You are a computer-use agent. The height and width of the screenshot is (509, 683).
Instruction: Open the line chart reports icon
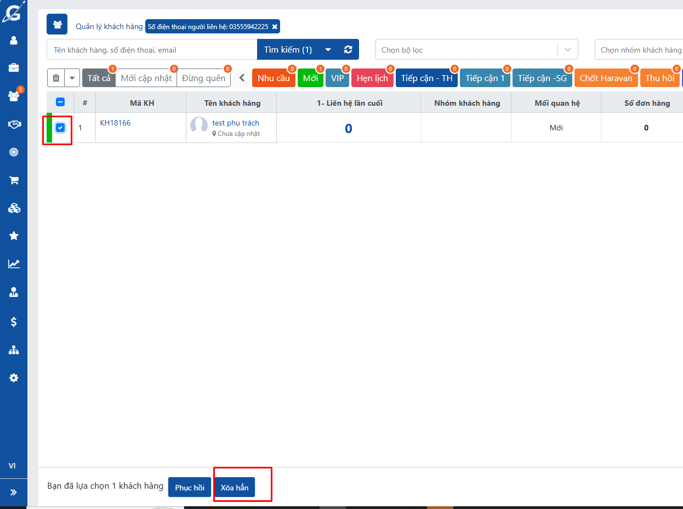click(x=14, y=264)
